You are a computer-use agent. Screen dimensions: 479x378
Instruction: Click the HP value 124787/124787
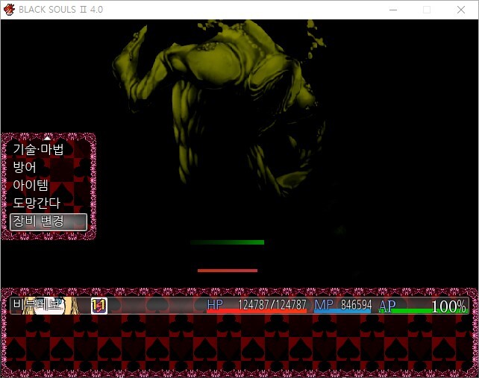point(272,304)
